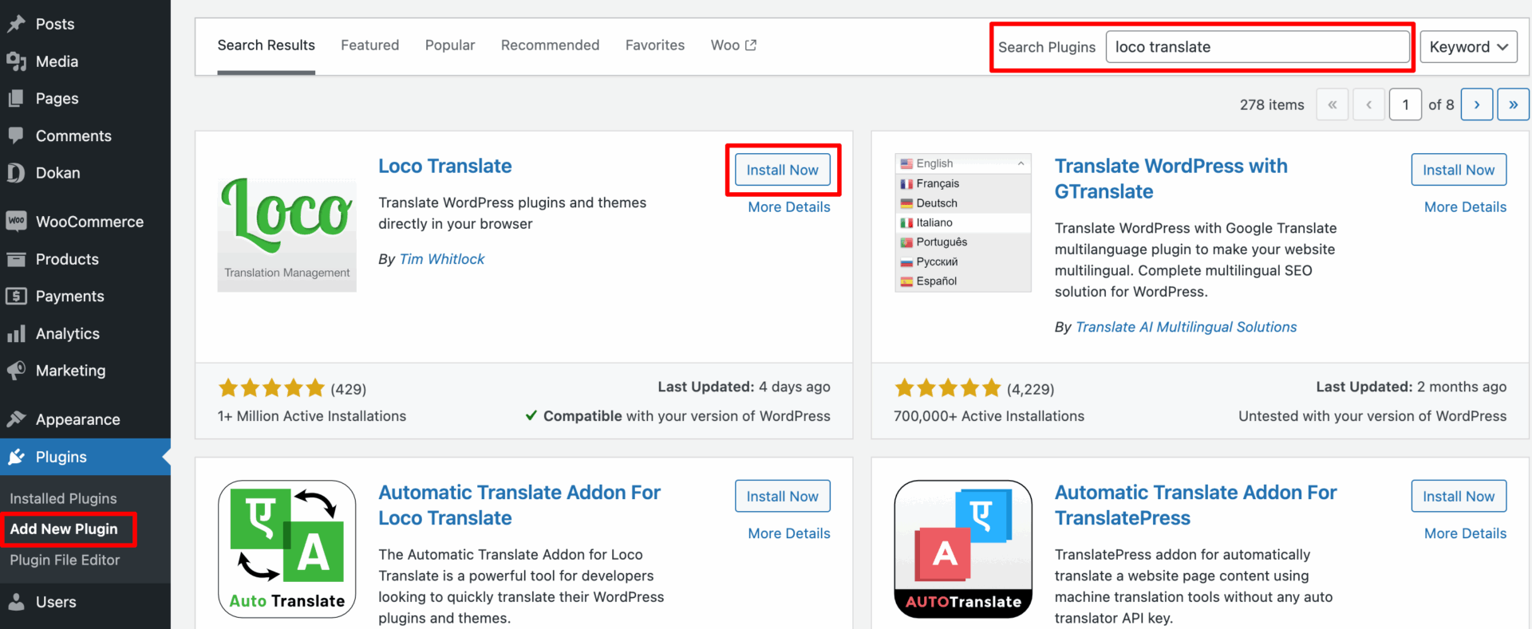View More Details for Loco Translate addon

pos(789,533)
